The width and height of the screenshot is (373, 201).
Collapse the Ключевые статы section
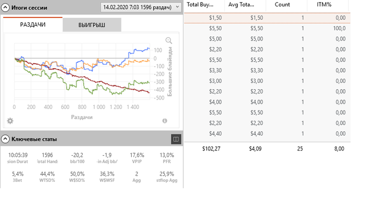5,139
